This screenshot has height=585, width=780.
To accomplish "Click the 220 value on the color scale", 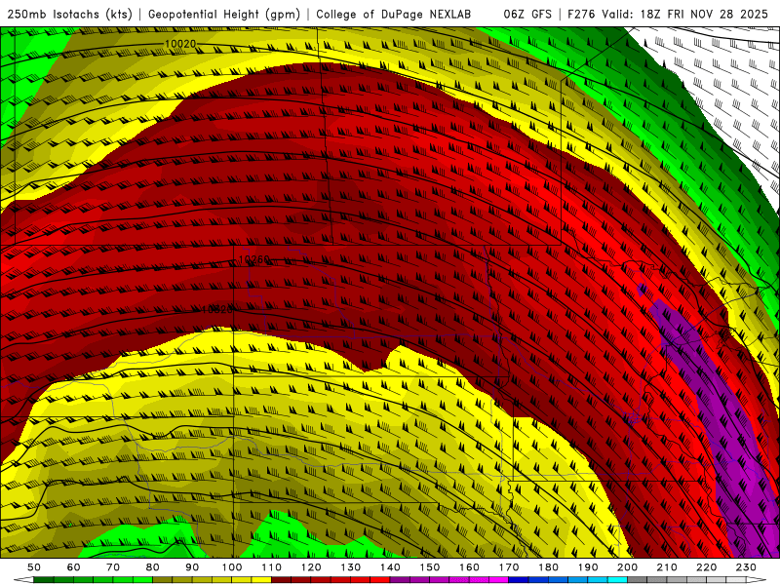I will [x=706, y=567].
